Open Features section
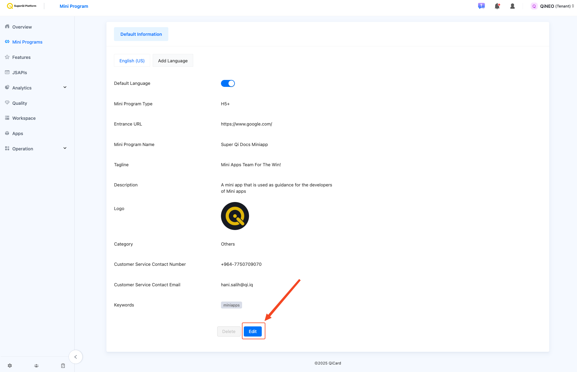 point(21,57)
